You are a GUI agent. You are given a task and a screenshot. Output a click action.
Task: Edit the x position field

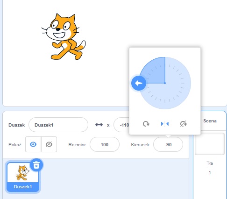(x=121, y=125)
